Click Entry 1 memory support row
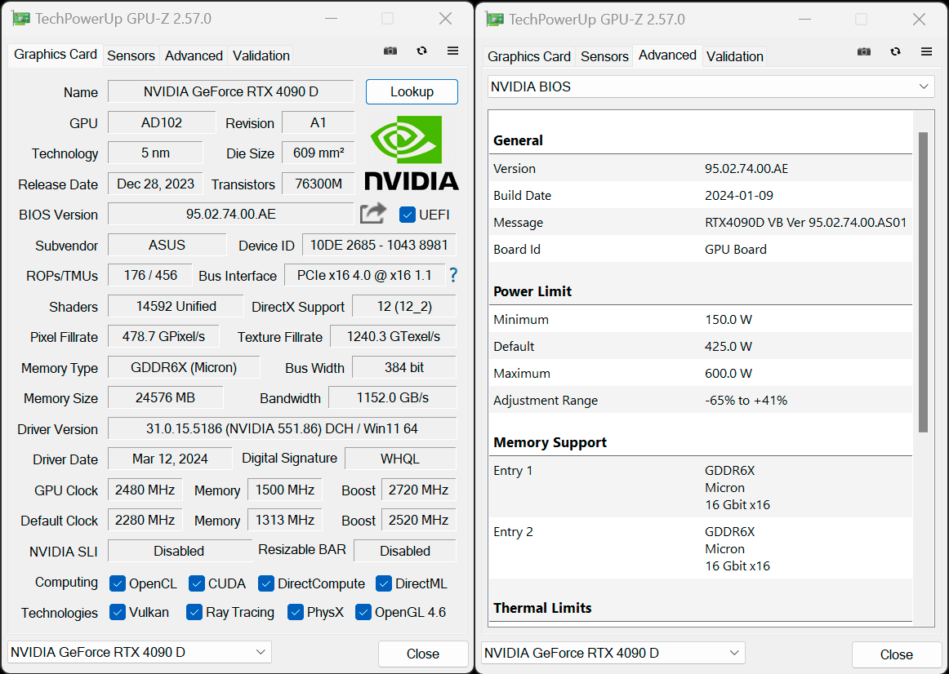The image size is (949, 674). [701, 487]
